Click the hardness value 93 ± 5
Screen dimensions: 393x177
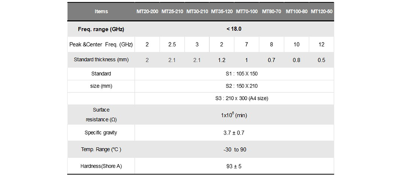[234, 166]
